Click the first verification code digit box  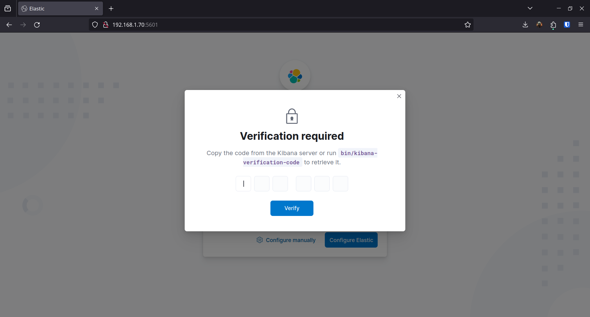coord(243,184)
